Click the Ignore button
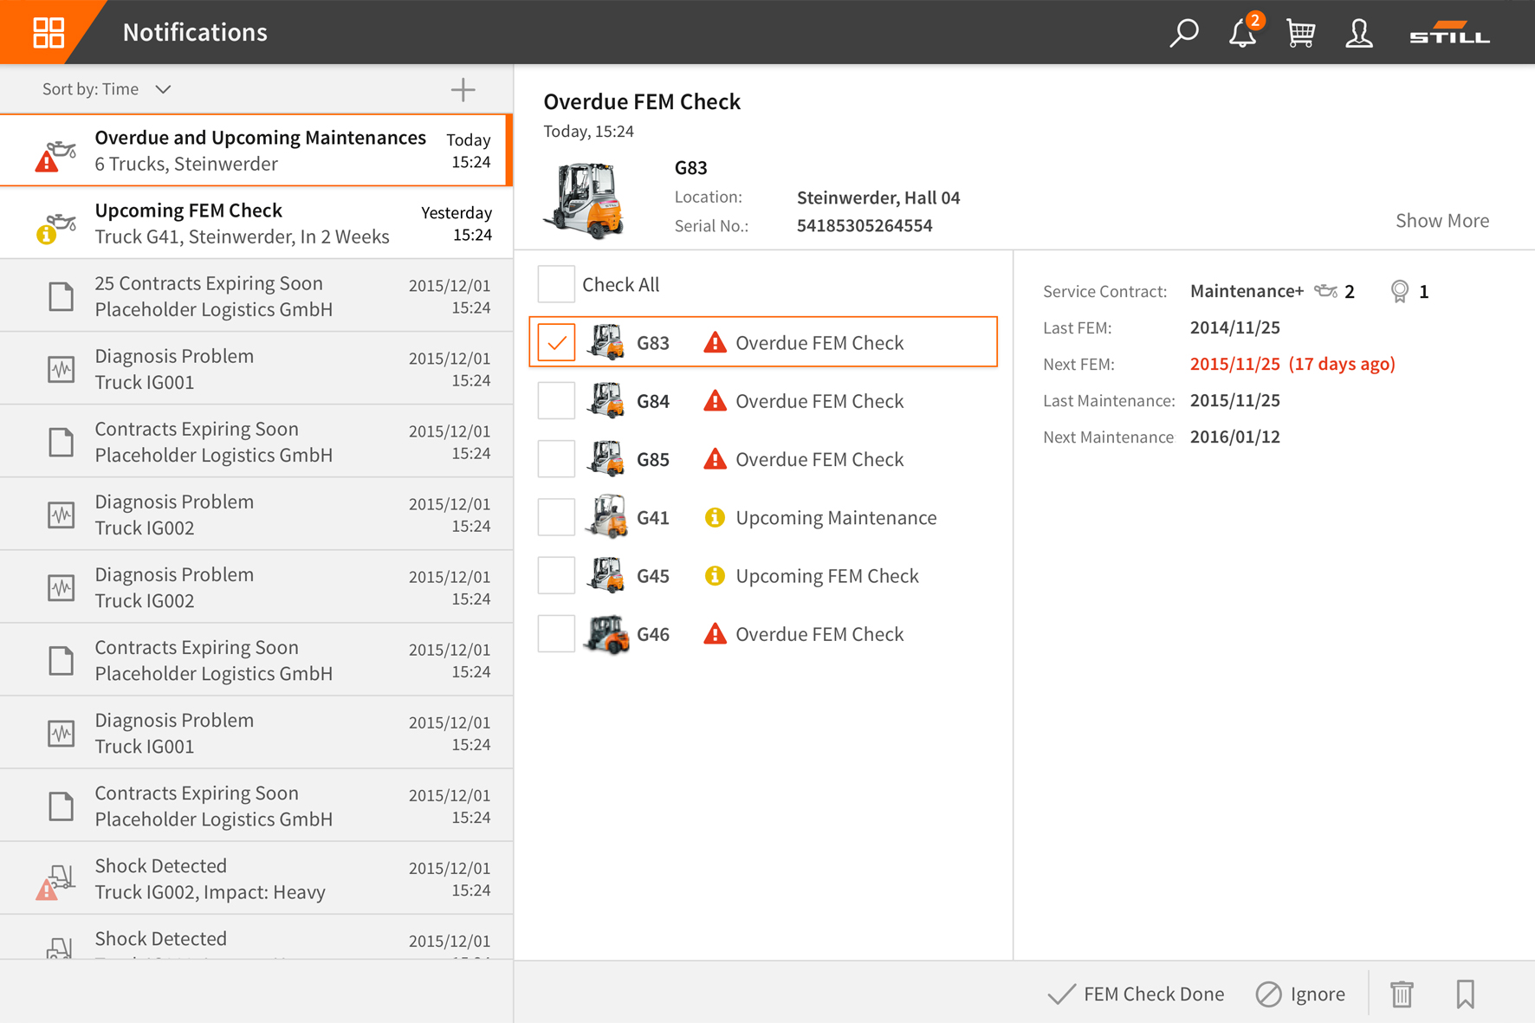1535x1023 pixels. pos(1301,994)
